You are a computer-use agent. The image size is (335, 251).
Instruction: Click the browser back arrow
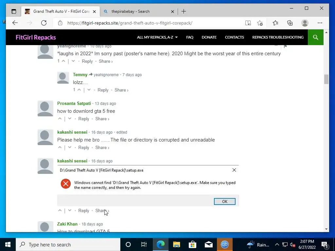tap(15, 23)
